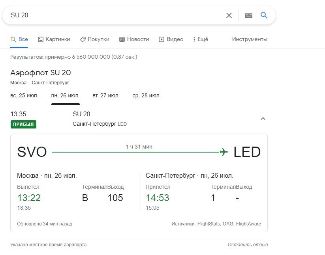Open the FlightStats source link

[x=209, y=224]
